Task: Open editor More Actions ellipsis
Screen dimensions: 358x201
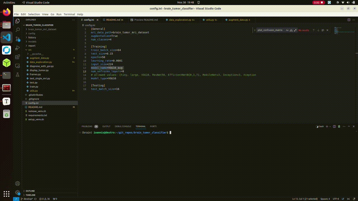Action: tap(354, 20)
